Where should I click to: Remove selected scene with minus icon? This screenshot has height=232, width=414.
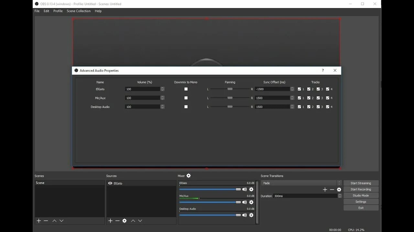click(x=46, y=221)
